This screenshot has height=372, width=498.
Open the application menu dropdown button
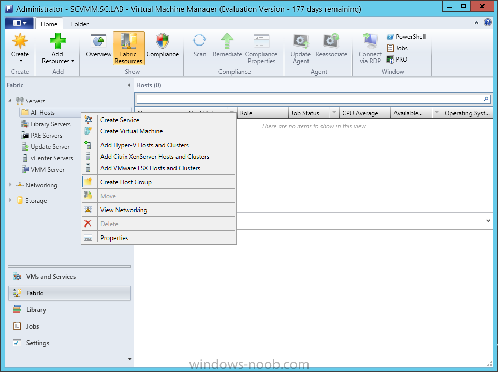(x=19, y=23)
